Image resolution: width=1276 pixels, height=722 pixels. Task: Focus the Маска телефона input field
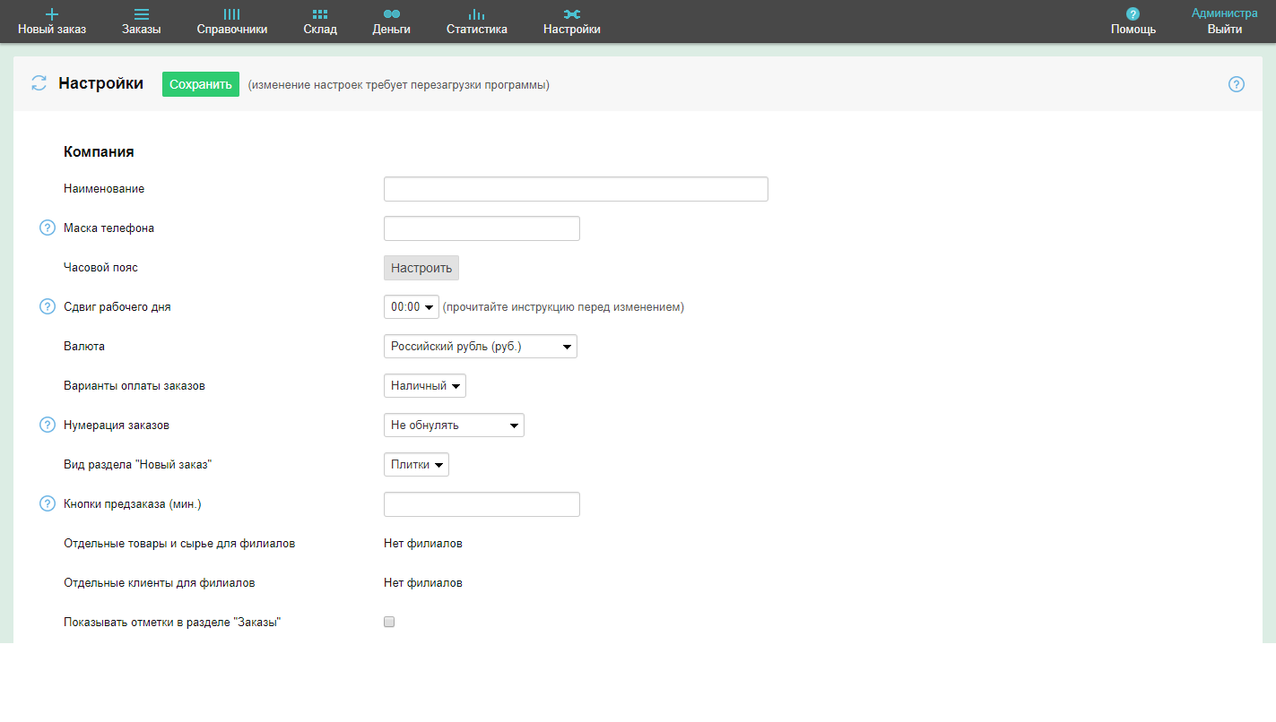click(x=482, y=228)
